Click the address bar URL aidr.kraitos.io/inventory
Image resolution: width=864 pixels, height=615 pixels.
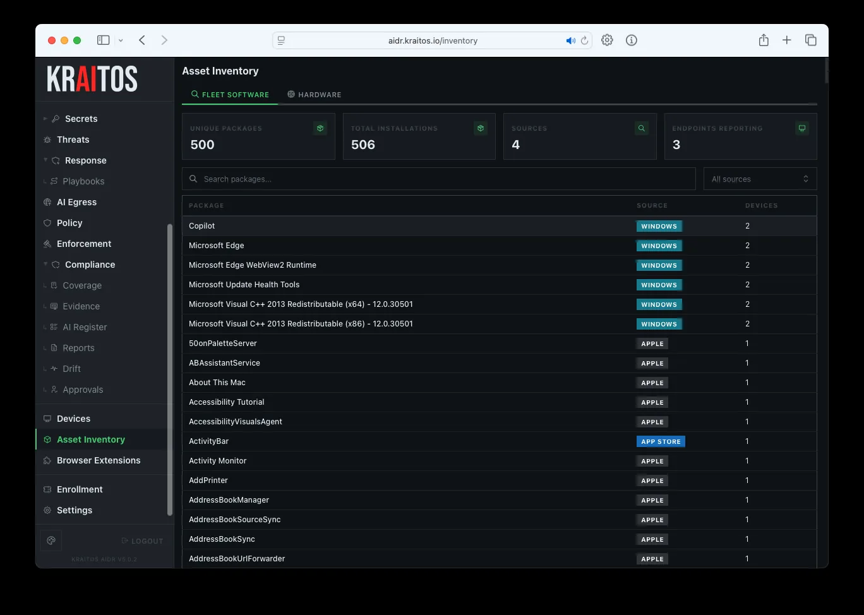[x=433, y=40]
